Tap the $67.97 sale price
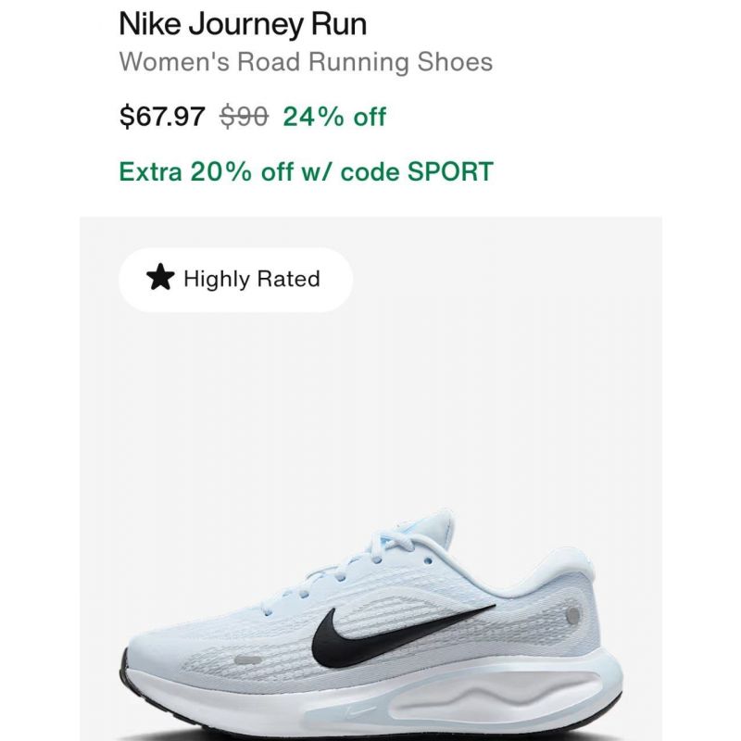 tap(162, 116)
